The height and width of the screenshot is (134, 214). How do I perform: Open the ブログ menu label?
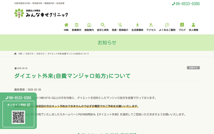coord(182,30)
